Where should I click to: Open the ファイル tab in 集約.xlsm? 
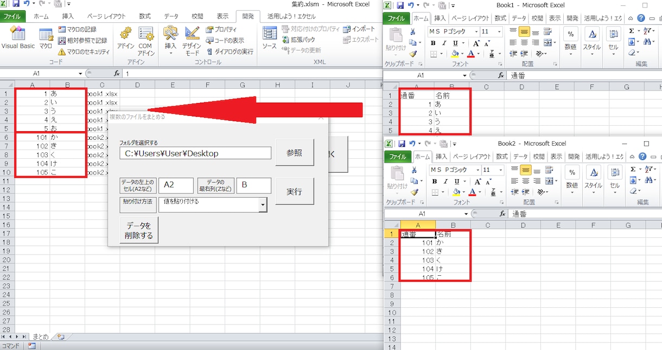coord(13,16)
